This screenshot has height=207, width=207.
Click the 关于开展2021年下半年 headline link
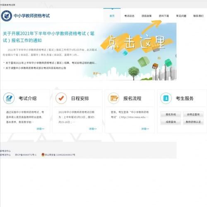point(48,37)
